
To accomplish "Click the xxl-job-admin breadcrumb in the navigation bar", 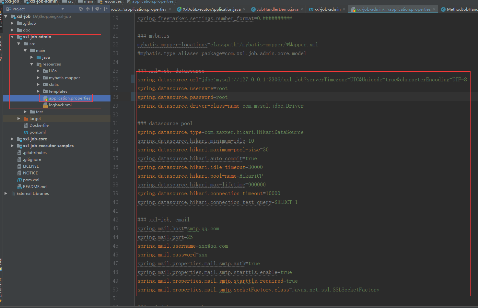I will pyautogui.click(x=41, y=2).
